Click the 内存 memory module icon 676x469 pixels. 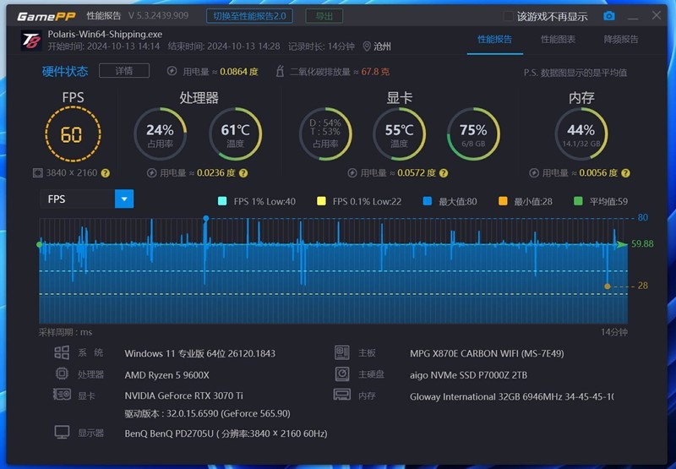(x=342, y=395)
